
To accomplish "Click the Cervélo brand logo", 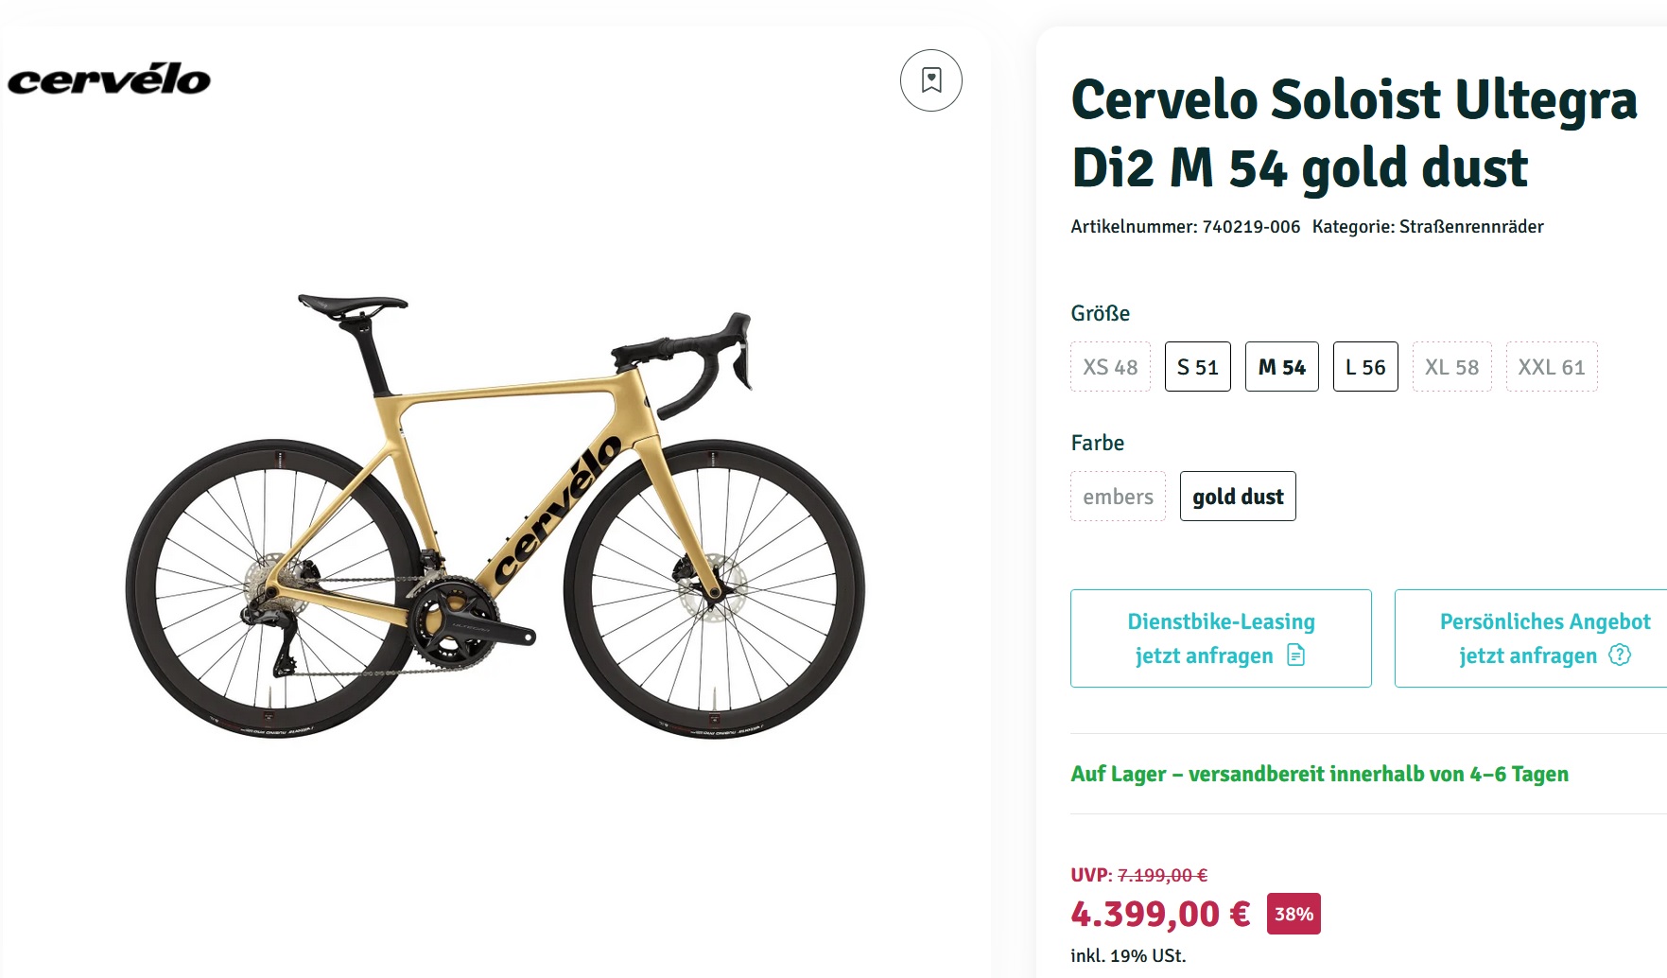I will click(110, 79).
